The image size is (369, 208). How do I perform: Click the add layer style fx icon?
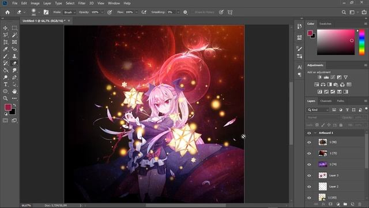tap(323, 204)
